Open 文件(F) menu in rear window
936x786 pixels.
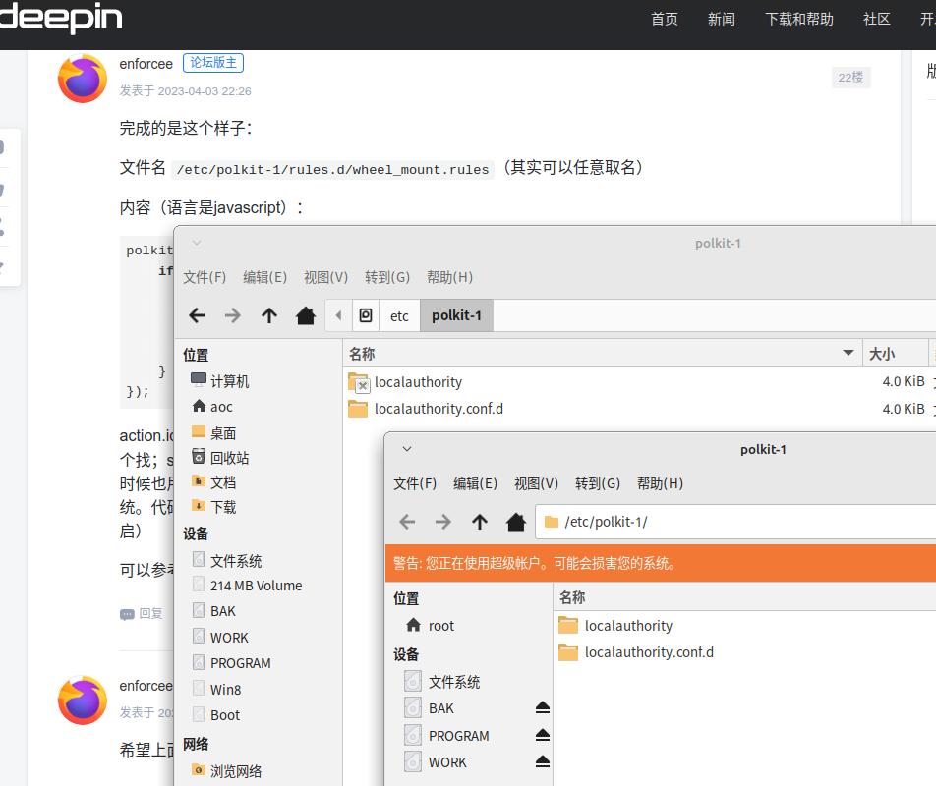pyautogui.click(x=205, y=277)
